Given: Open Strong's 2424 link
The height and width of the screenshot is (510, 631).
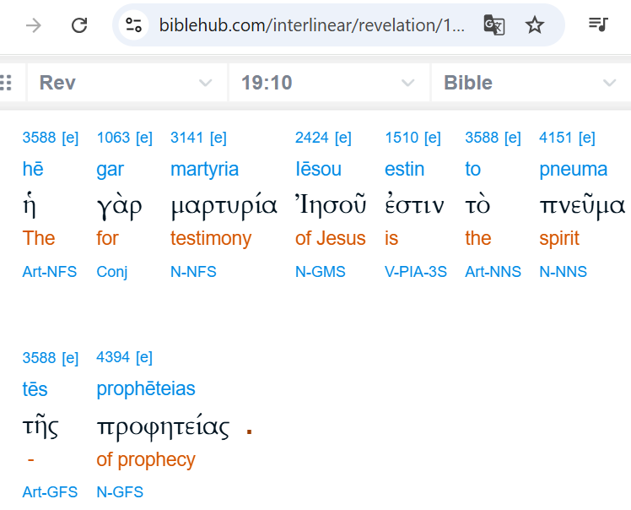Looking at the screenshot, I should (312, 138).
